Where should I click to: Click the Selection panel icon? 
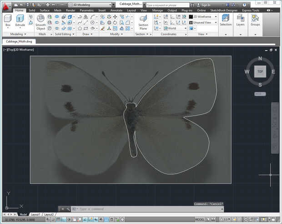tap(226, 20)
